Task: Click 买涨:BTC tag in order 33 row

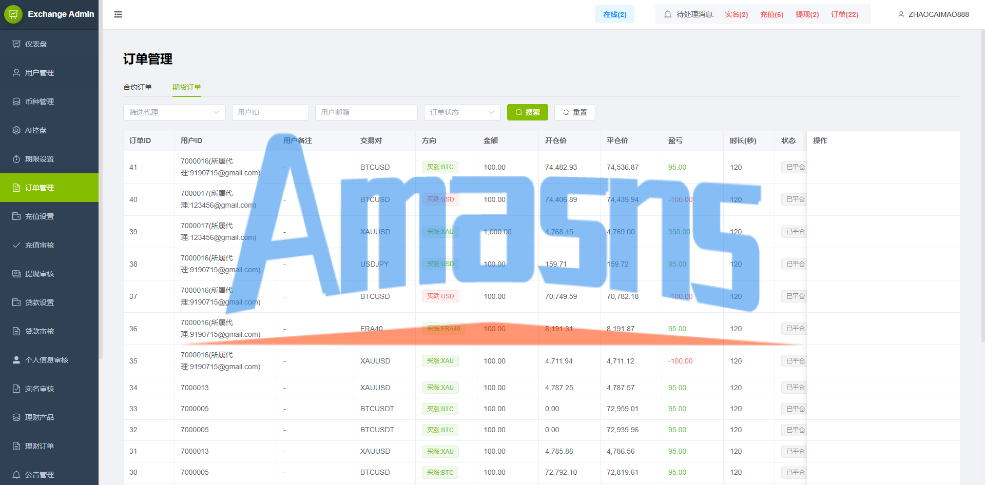Action: point(440,409)
